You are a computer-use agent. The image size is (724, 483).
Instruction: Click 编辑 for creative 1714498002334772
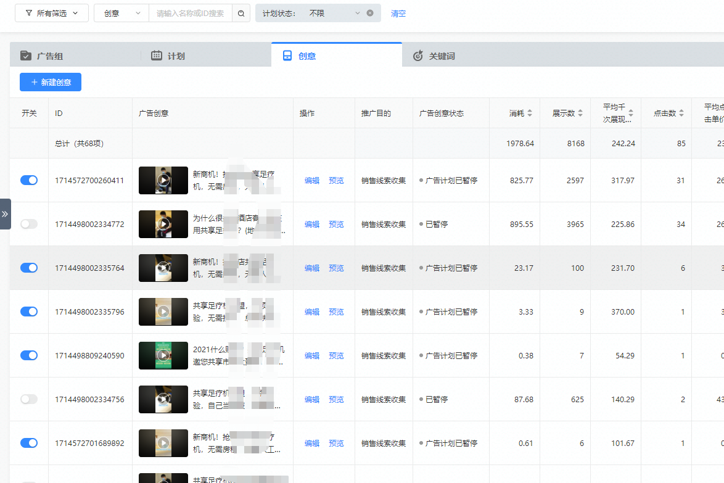click(x=311, y=225)
